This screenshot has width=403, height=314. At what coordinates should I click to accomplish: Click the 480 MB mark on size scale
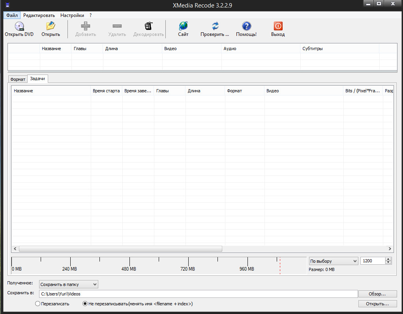[129, 269]
